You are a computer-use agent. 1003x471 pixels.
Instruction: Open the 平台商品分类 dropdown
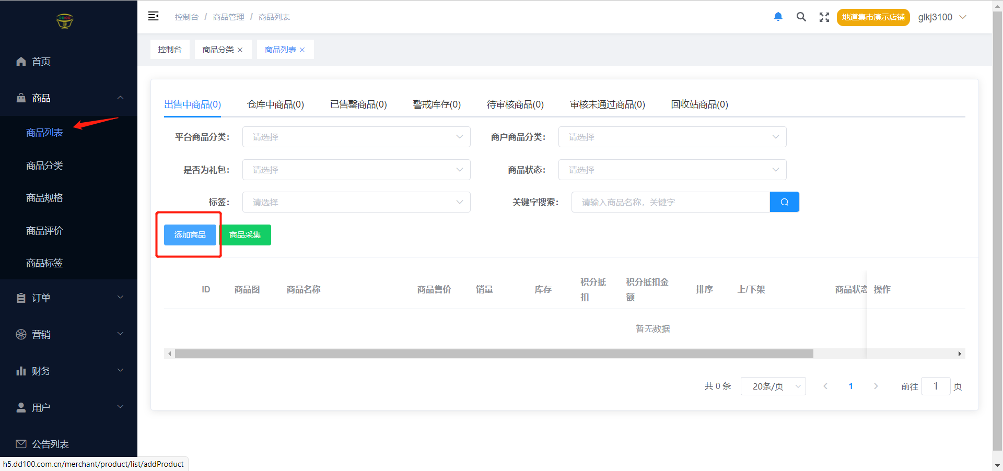pos(356,137)
